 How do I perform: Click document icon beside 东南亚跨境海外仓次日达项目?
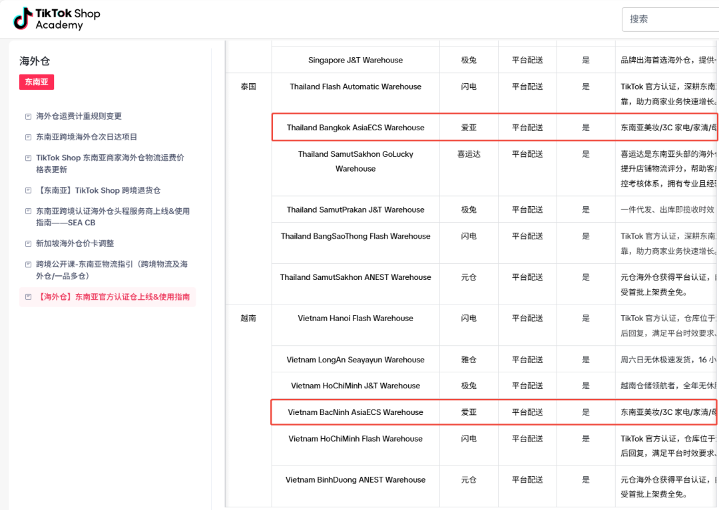29,137
